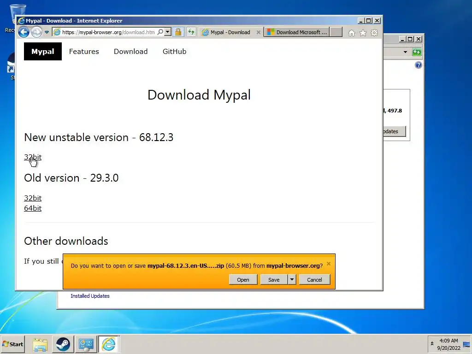Open the recent pages dropdown beside navigation arrows

point(47,32)
